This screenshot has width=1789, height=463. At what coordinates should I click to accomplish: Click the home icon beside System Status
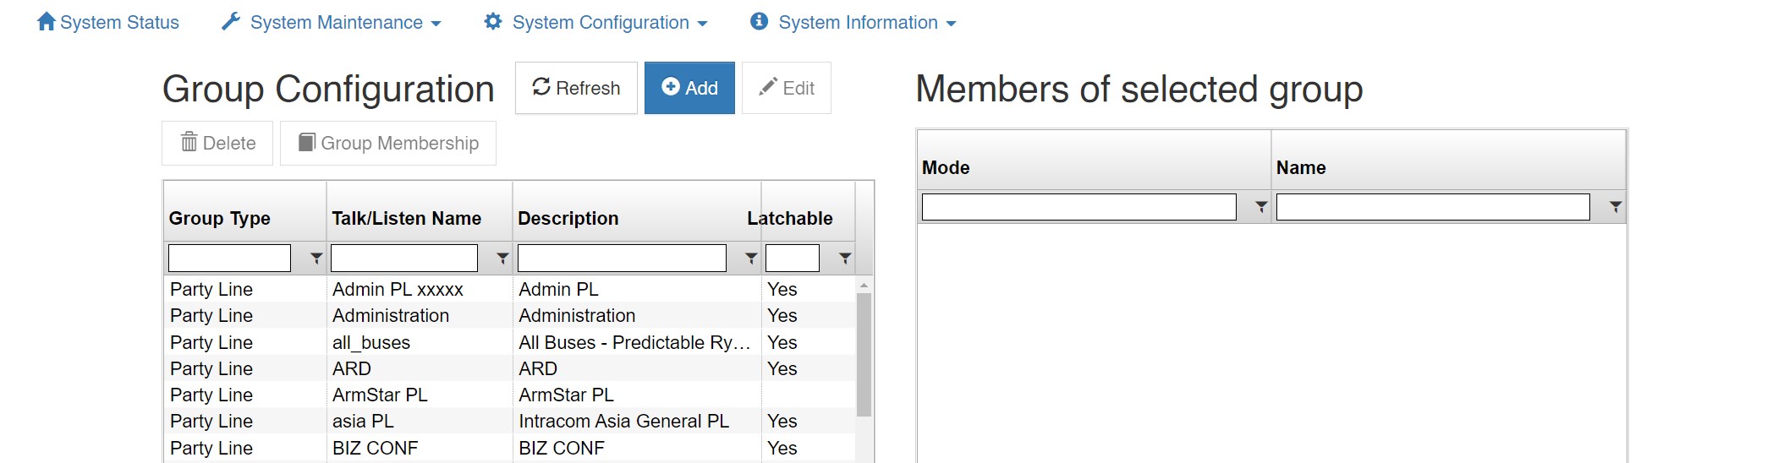(x=47, y=21)
